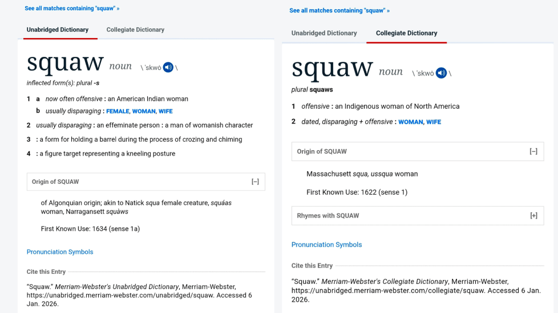This screenshot has width=558, height=313.
Task: Select active Collegiate Dictionary tab on right
Action: point(406,33)
